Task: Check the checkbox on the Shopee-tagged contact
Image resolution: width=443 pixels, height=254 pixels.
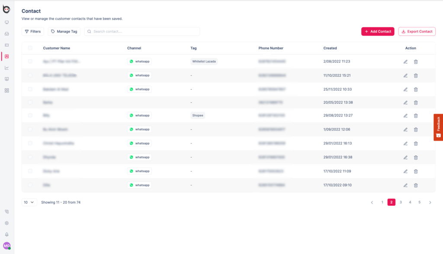Action: [x=30, y=115]
